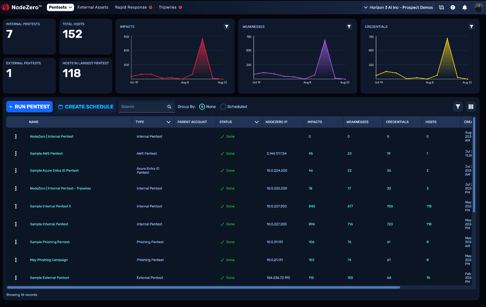Click the NodeZero logo icon
Image resolution: width=486 pixels, height=307 pixels.
tap(5, 7)
